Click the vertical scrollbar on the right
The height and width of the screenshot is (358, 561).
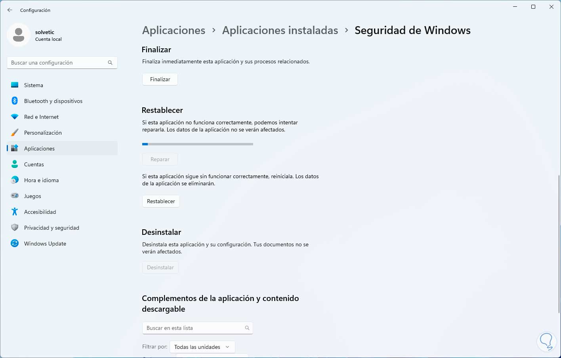[559, 244]
